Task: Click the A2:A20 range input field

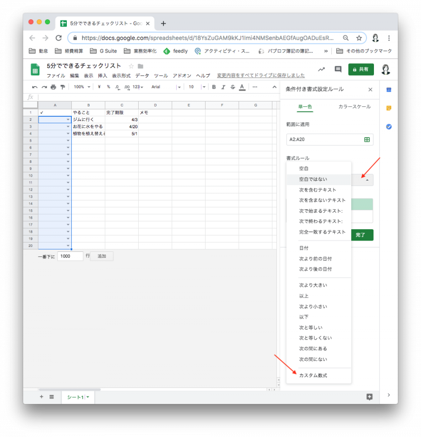Action: [324, 140]
